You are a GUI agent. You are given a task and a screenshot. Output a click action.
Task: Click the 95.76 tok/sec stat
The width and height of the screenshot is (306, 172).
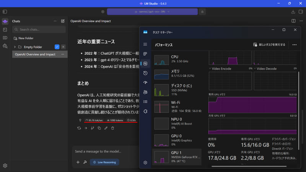click(x=94, y=120)
